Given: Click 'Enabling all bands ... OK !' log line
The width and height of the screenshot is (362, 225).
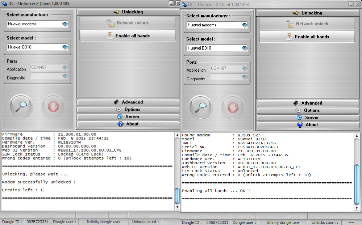Looking at the screenshot, I should coord(216,191).
